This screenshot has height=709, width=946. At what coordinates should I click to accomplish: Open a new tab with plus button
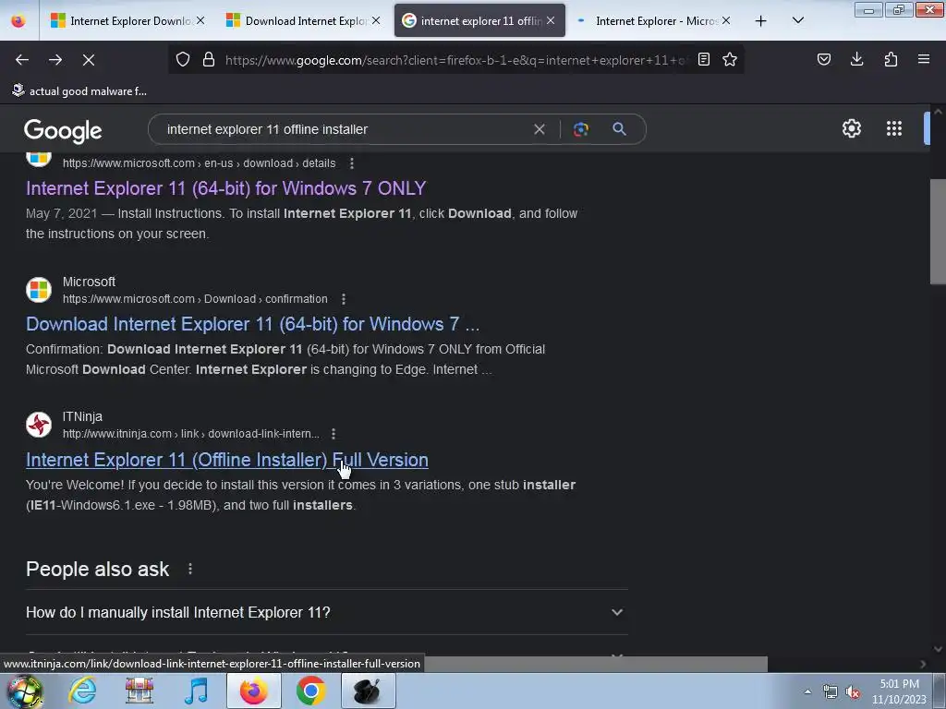761,21
